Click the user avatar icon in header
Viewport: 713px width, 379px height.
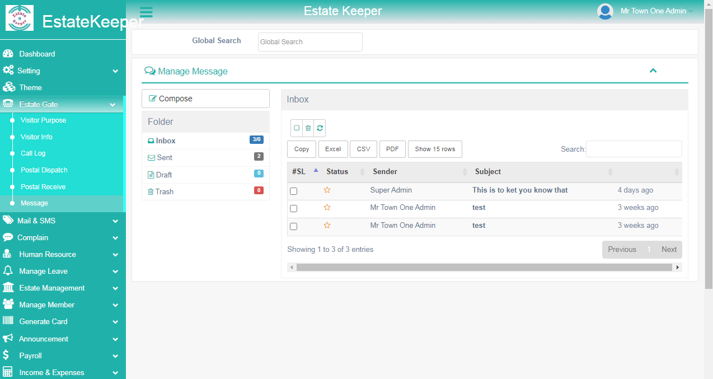click(x=605, y=11)
